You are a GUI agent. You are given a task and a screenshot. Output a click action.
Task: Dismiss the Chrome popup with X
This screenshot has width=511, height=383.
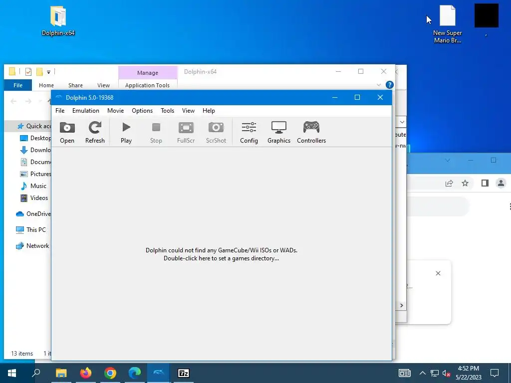[438, 273]
